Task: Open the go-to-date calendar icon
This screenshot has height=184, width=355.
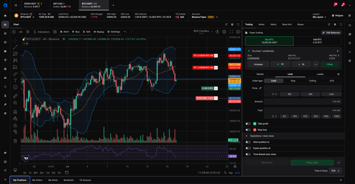Action: (x=67, y=173)
